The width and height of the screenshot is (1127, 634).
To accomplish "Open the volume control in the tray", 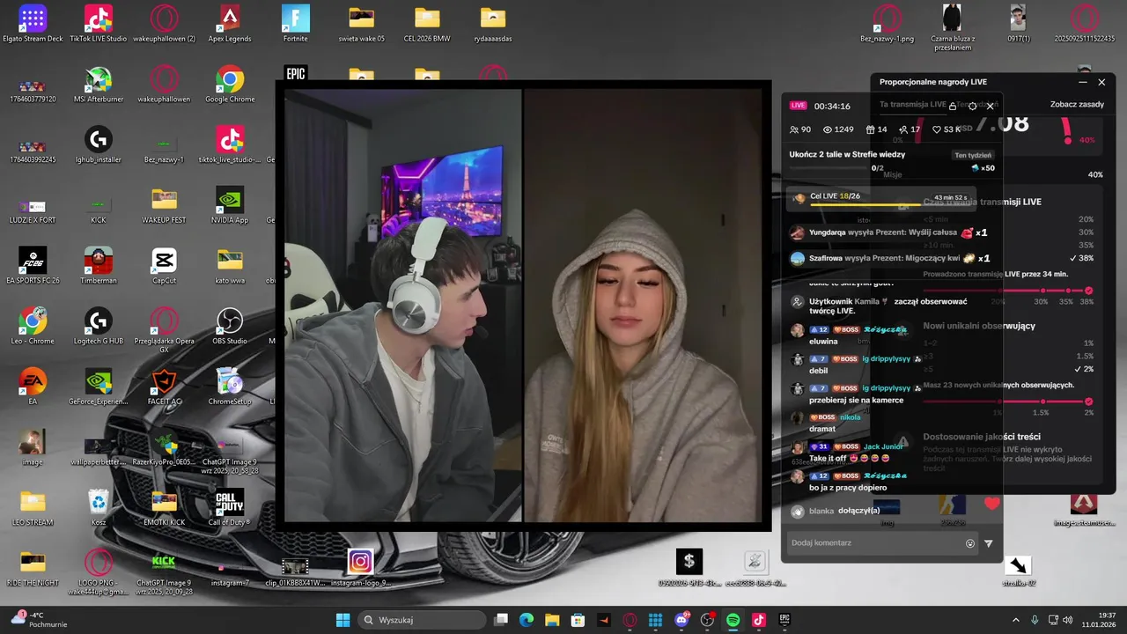I will (x=1067, y=620).
